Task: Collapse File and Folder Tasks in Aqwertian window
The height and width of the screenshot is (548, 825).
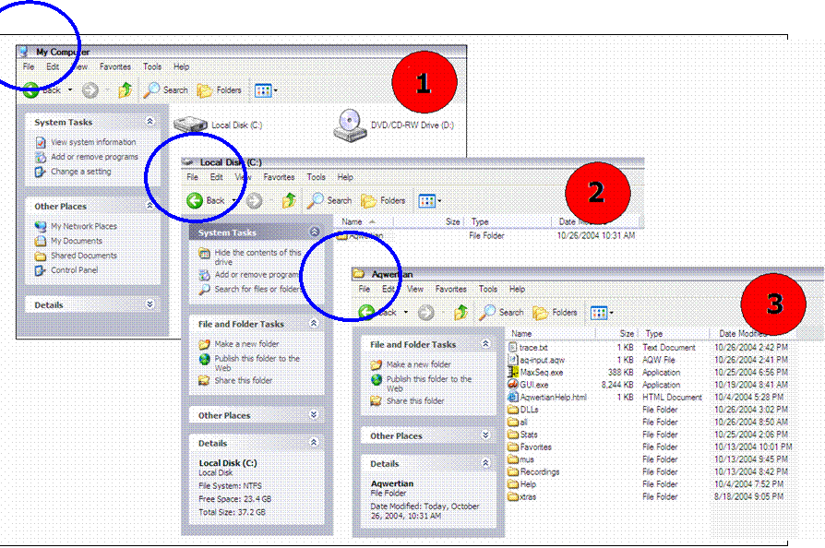Action: (484, 344)
